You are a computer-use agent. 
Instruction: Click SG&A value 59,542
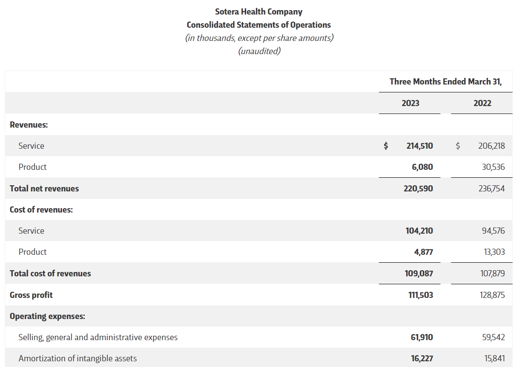pos(493,337)
